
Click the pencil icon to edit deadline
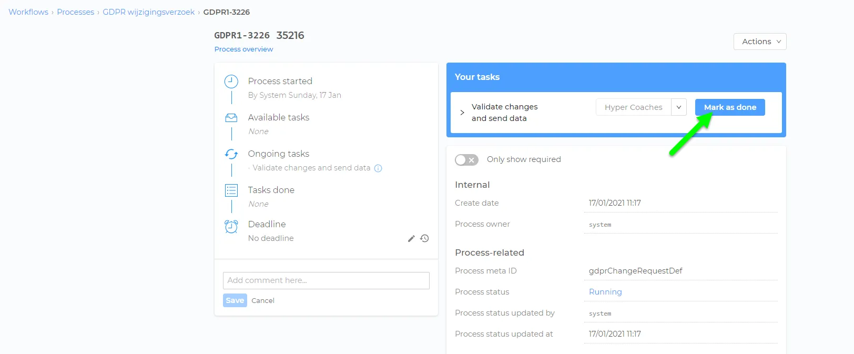pos(411,238)
